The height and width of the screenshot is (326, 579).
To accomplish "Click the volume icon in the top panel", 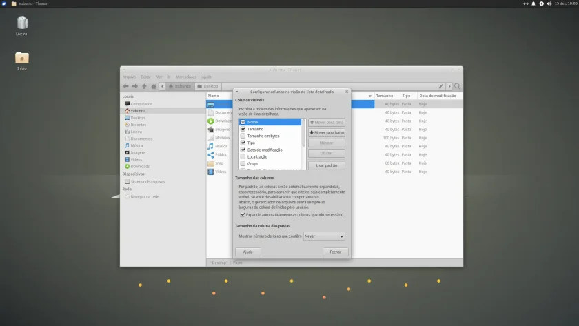I will tap(549, 3).
